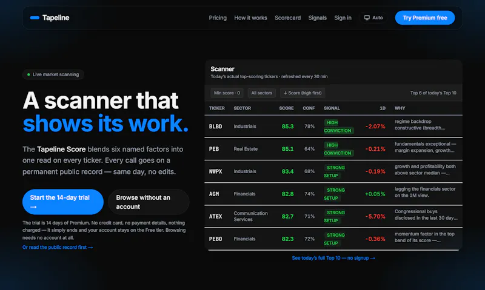Open the Min score filter chip
Screen dimensions: 485x290
tap(227, 93)
